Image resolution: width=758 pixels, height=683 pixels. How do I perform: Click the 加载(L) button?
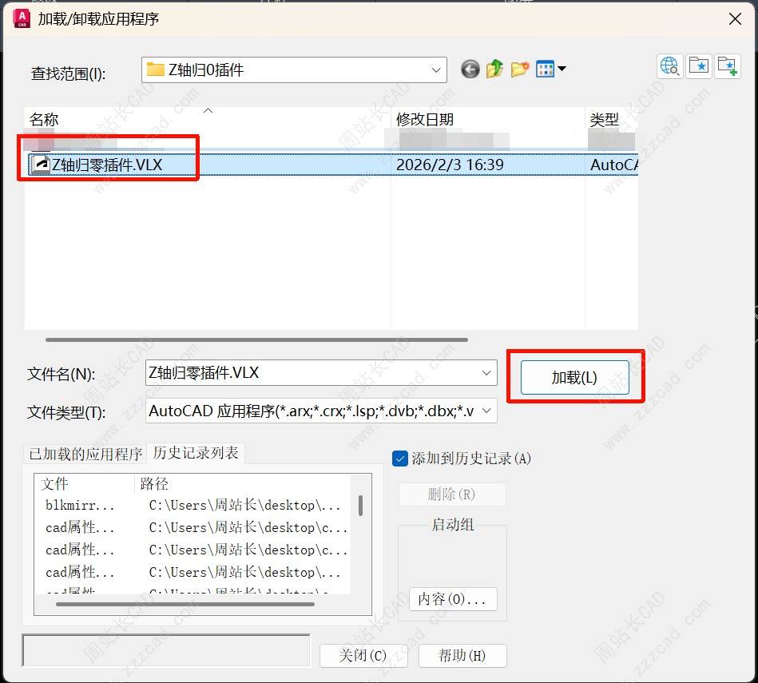click(x=574, y=378)
